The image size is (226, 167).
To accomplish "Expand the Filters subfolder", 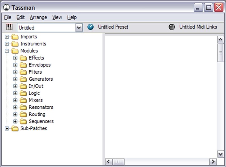I will (x=15, y=72).
